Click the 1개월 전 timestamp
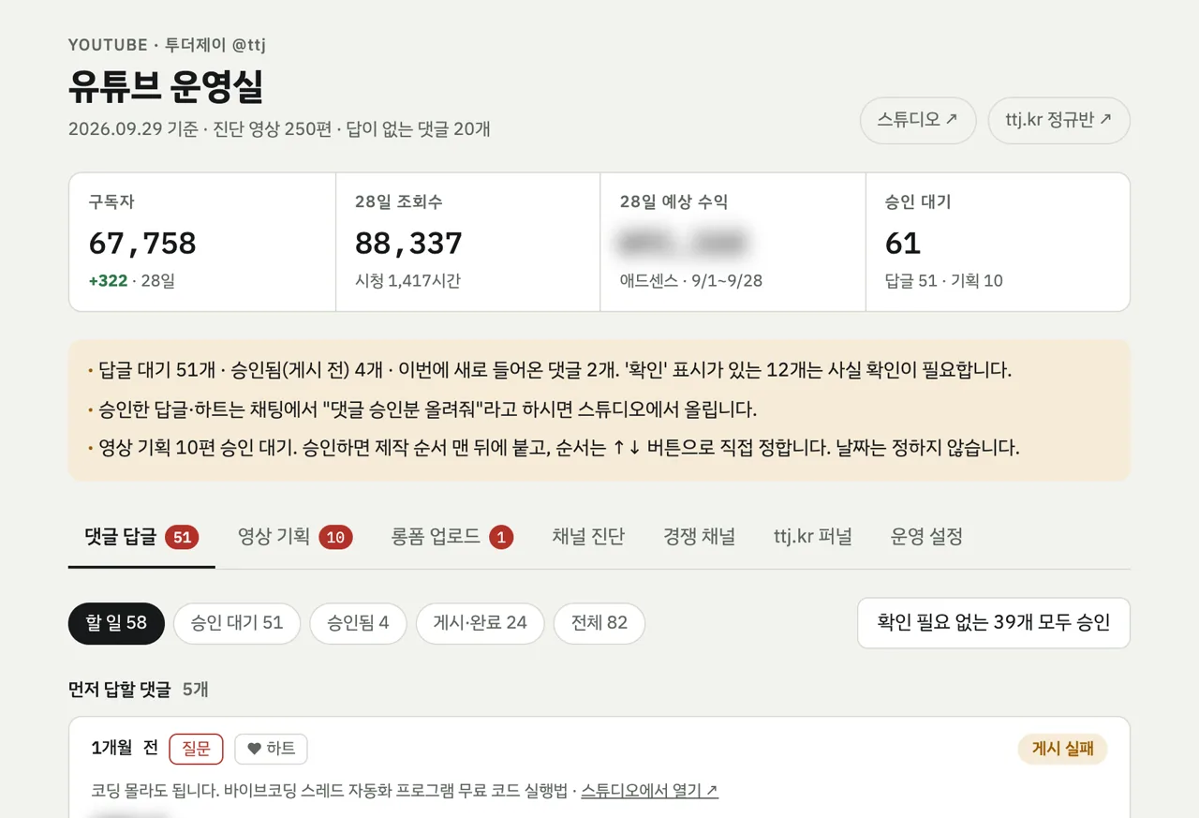 tap(125, 748)
